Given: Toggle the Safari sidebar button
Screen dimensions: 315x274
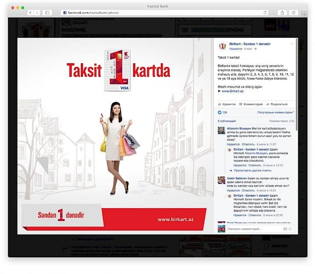Looking at the screenshot, I should coord(47,13).
